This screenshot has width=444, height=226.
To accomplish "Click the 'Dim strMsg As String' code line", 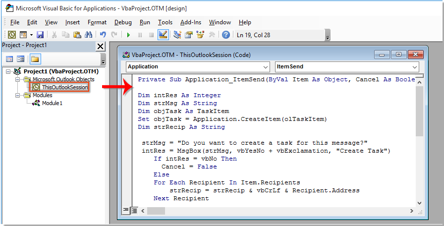I will [177, 103].
